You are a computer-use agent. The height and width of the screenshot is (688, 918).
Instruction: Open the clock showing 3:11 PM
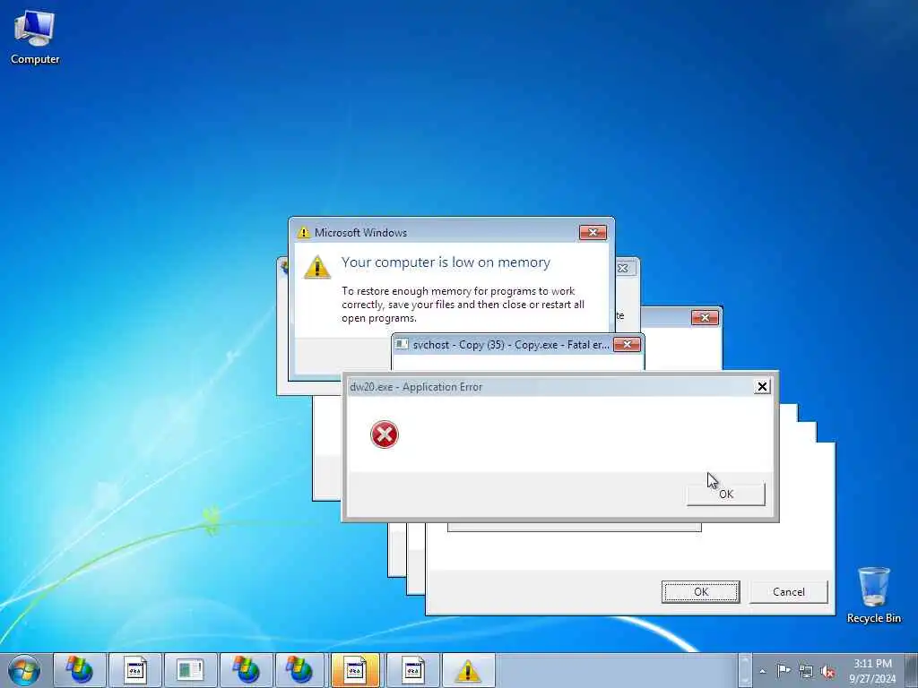[x=872, y=671]
